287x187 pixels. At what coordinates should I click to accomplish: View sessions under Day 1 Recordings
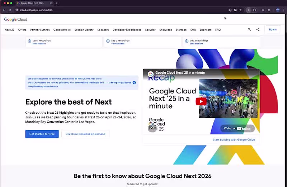click(x=39, y=44)
